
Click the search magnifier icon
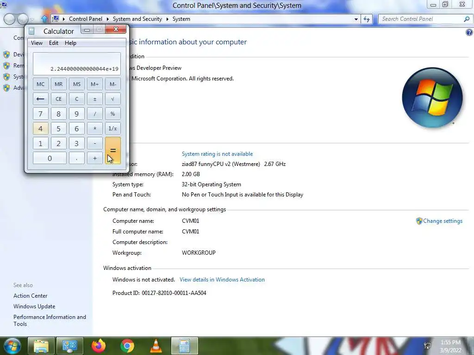click(467, 19)
